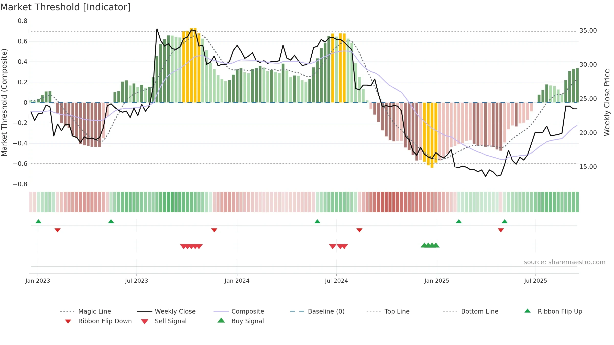The image size is (614, 345).
Task: Toggle the Ribbon Flip Up legend entry
Action: (553, 311)
